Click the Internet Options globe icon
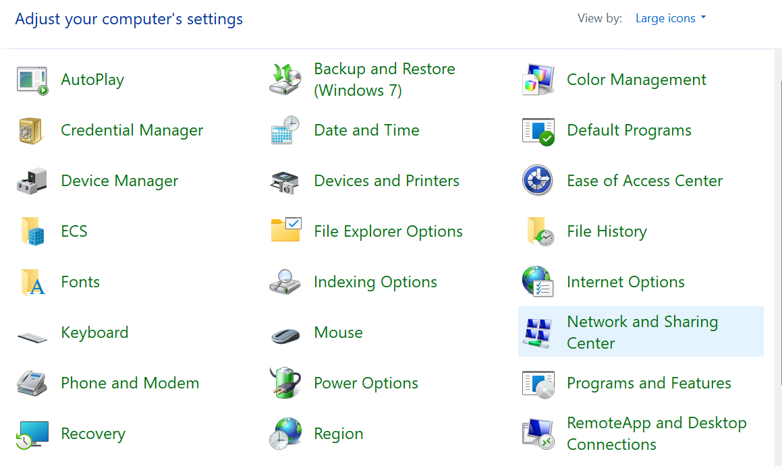 click(538, 281)
